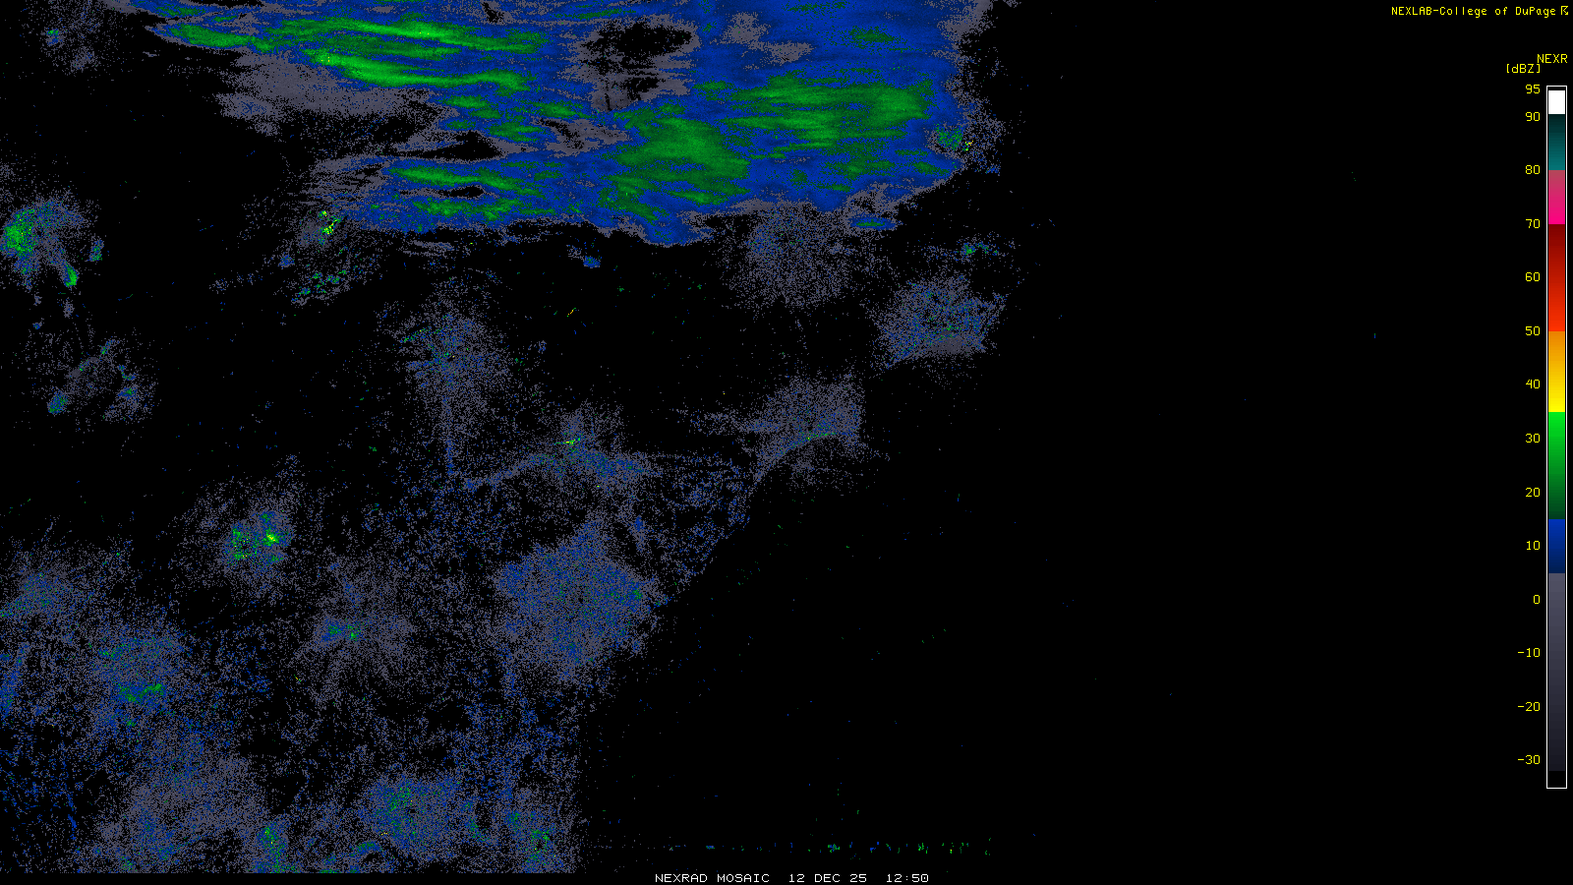The width and height of the screenshot is (1573, 885).
Task: Click the 90 value on dBZ scale
Action: (1533, 117)
